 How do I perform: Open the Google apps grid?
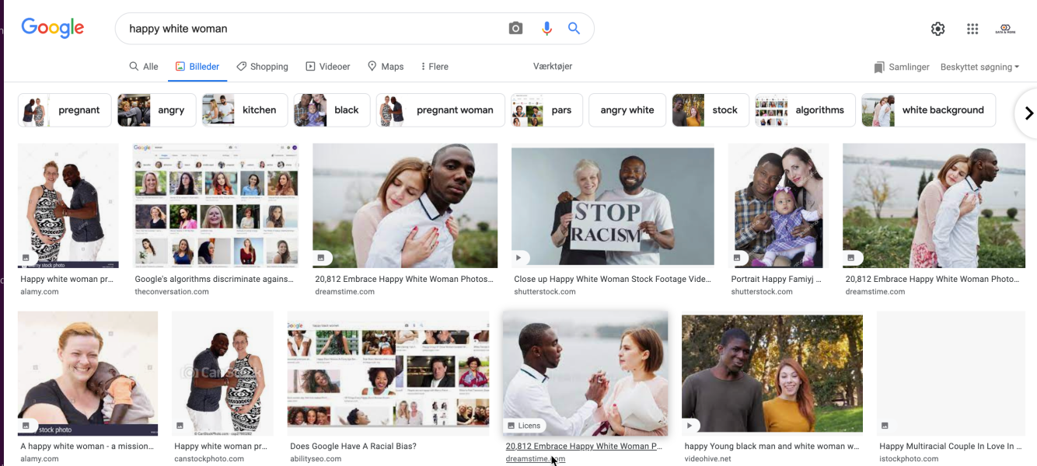[x=972, y=29]
